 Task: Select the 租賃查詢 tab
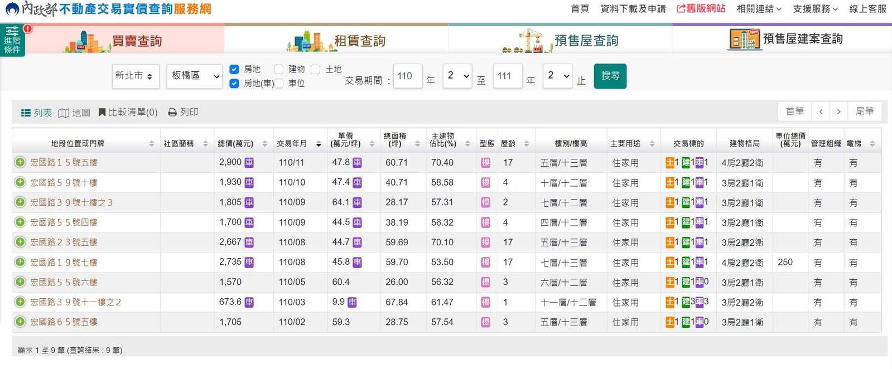coord(336,40)
